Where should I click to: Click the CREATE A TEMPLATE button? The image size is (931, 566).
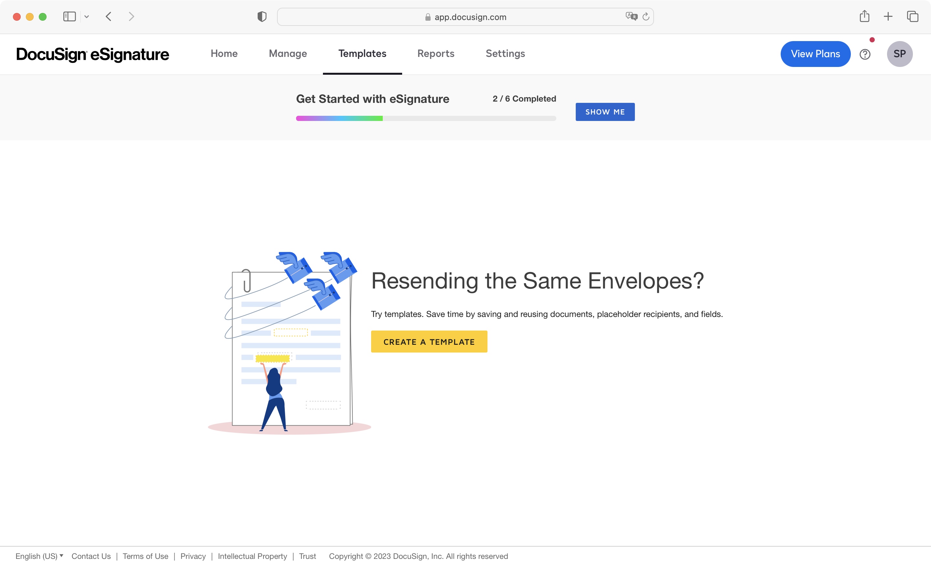pos(429,341)
